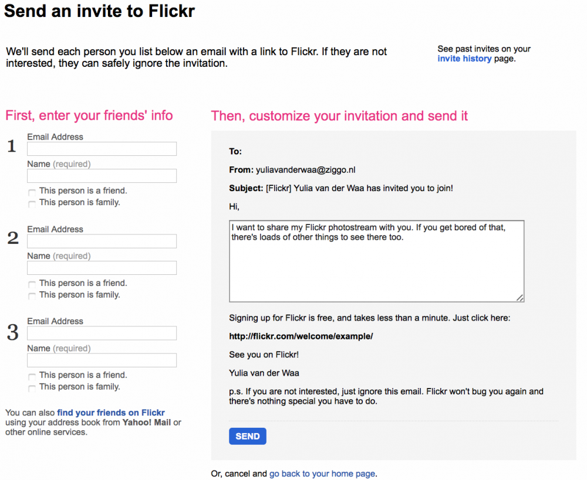This screenshot has height=480, width=587.
Task: Click the first friend's Name field
Action: [x=102, y=176]
